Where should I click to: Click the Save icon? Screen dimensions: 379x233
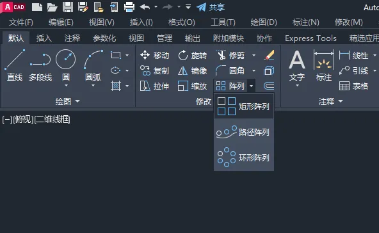68,7
